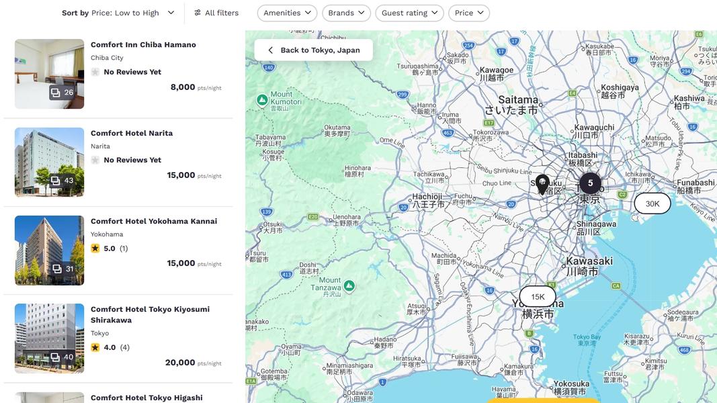Image resolution: width=717 pixels, height=403 pixels.
Task: Click the back arrow in Back to Tokyo
Action: tap(270, 50)
